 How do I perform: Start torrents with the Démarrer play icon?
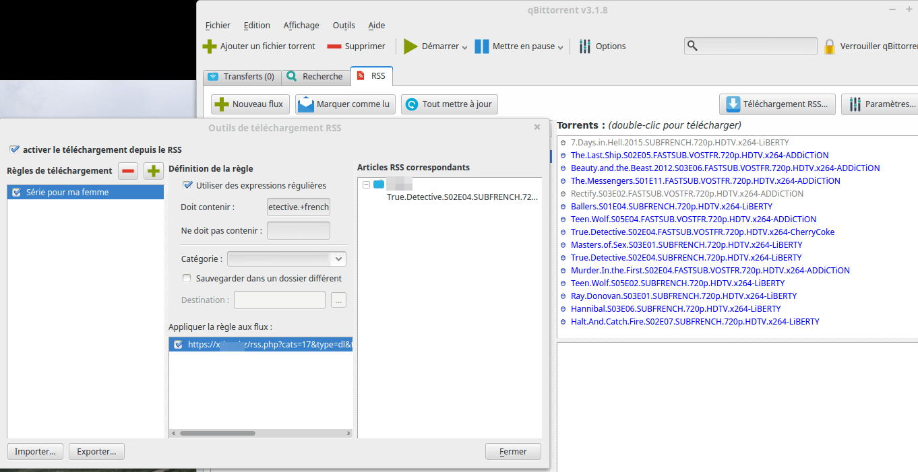(x=410, y=46)
